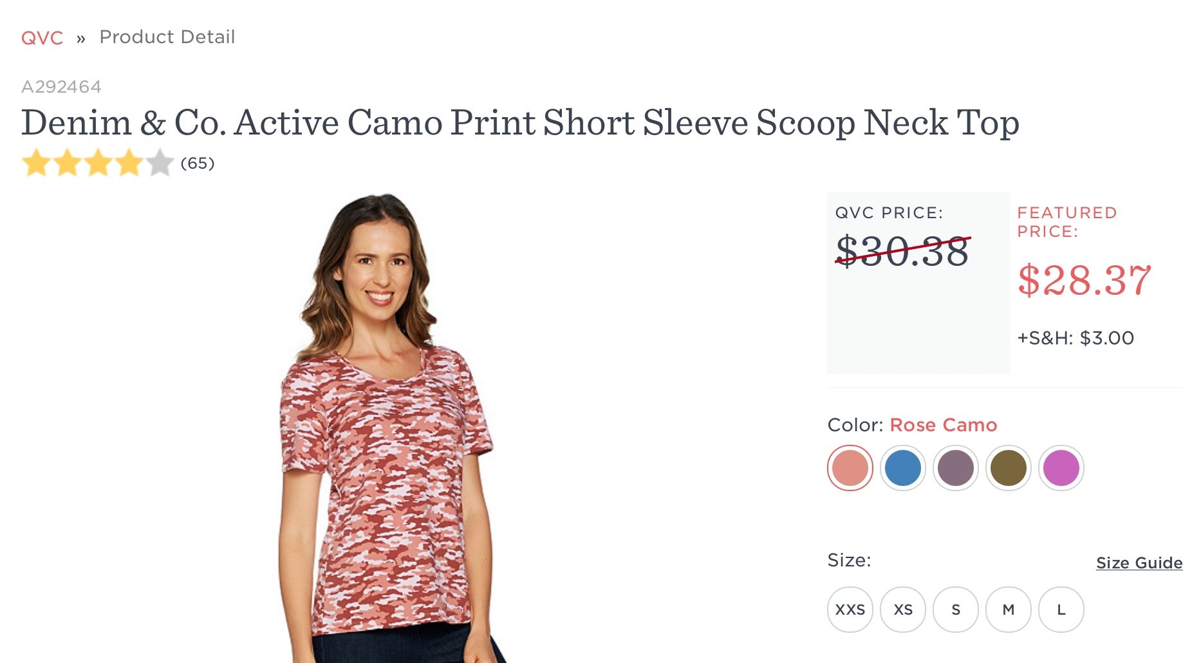This screenshot has height=663, width=1183.
Task: Open the 65 reviews count
Action: 197,163
